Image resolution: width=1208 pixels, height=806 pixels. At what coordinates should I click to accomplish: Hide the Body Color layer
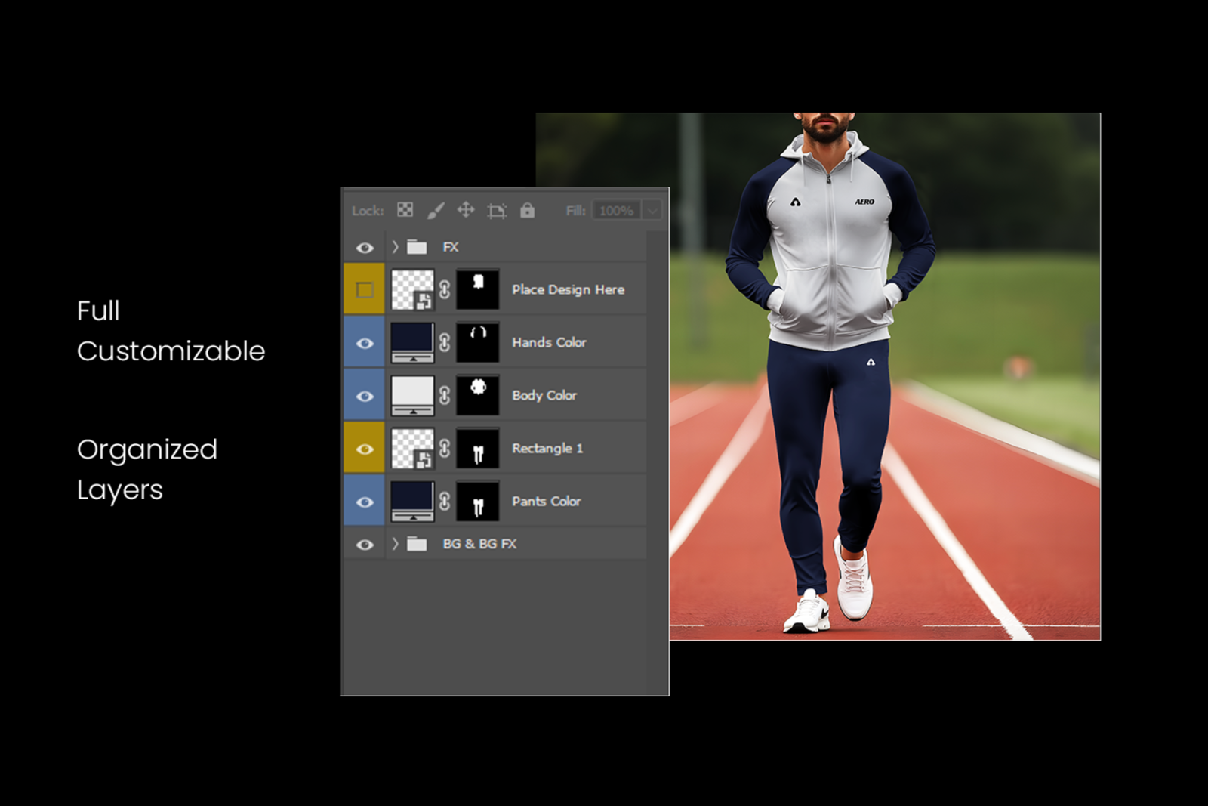(x=365, y=395)
